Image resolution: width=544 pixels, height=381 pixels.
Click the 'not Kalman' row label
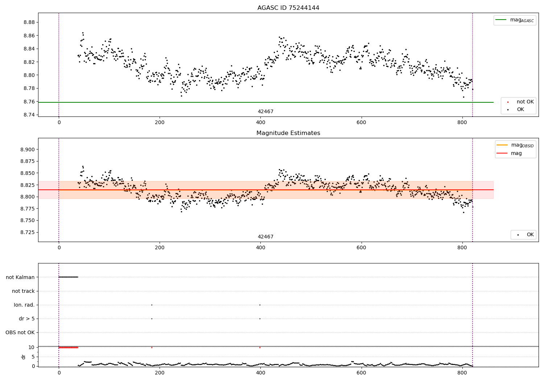[x=20, y=277]
